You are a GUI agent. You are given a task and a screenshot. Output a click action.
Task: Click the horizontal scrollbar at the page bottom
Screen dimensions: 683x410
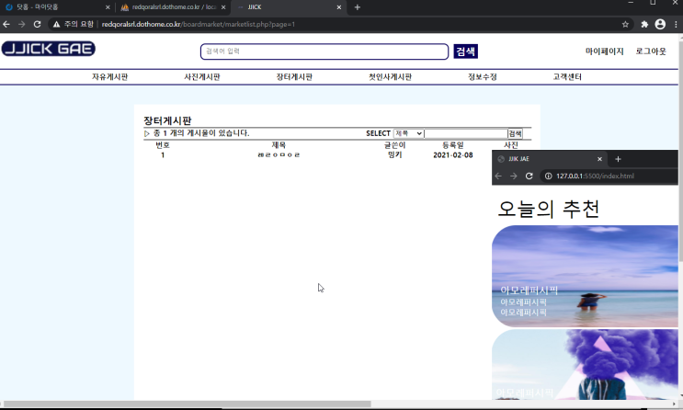[188, 404]
